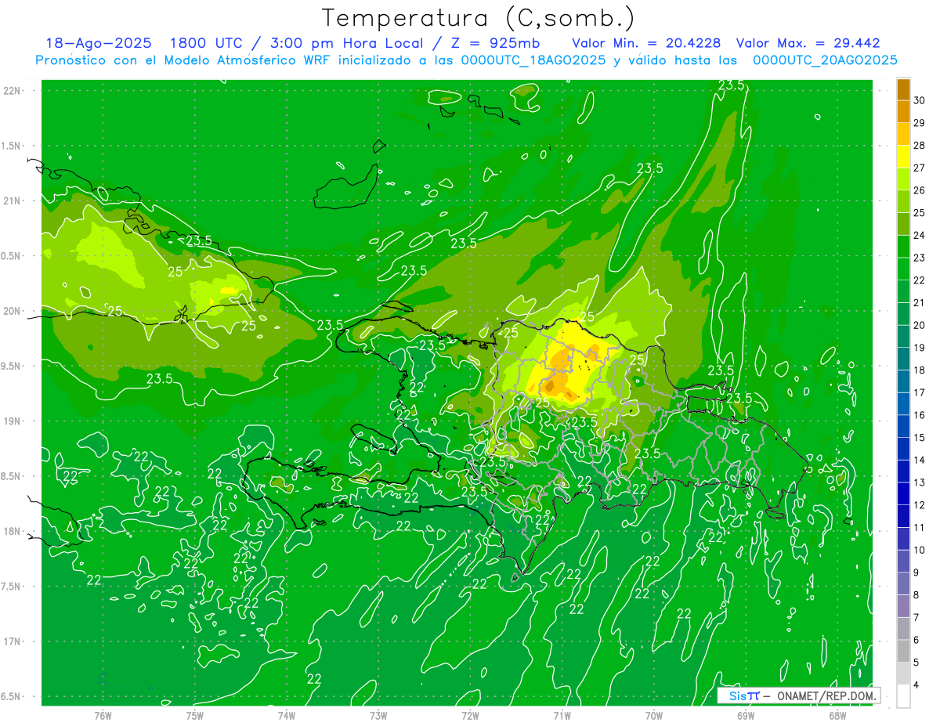Click legend color swatch between 5 and 6
This screenshot has width=940, height=726.
(904, 652)
